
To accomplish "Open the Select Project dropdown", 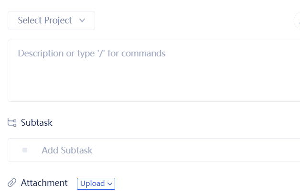I will pos(51,21).
